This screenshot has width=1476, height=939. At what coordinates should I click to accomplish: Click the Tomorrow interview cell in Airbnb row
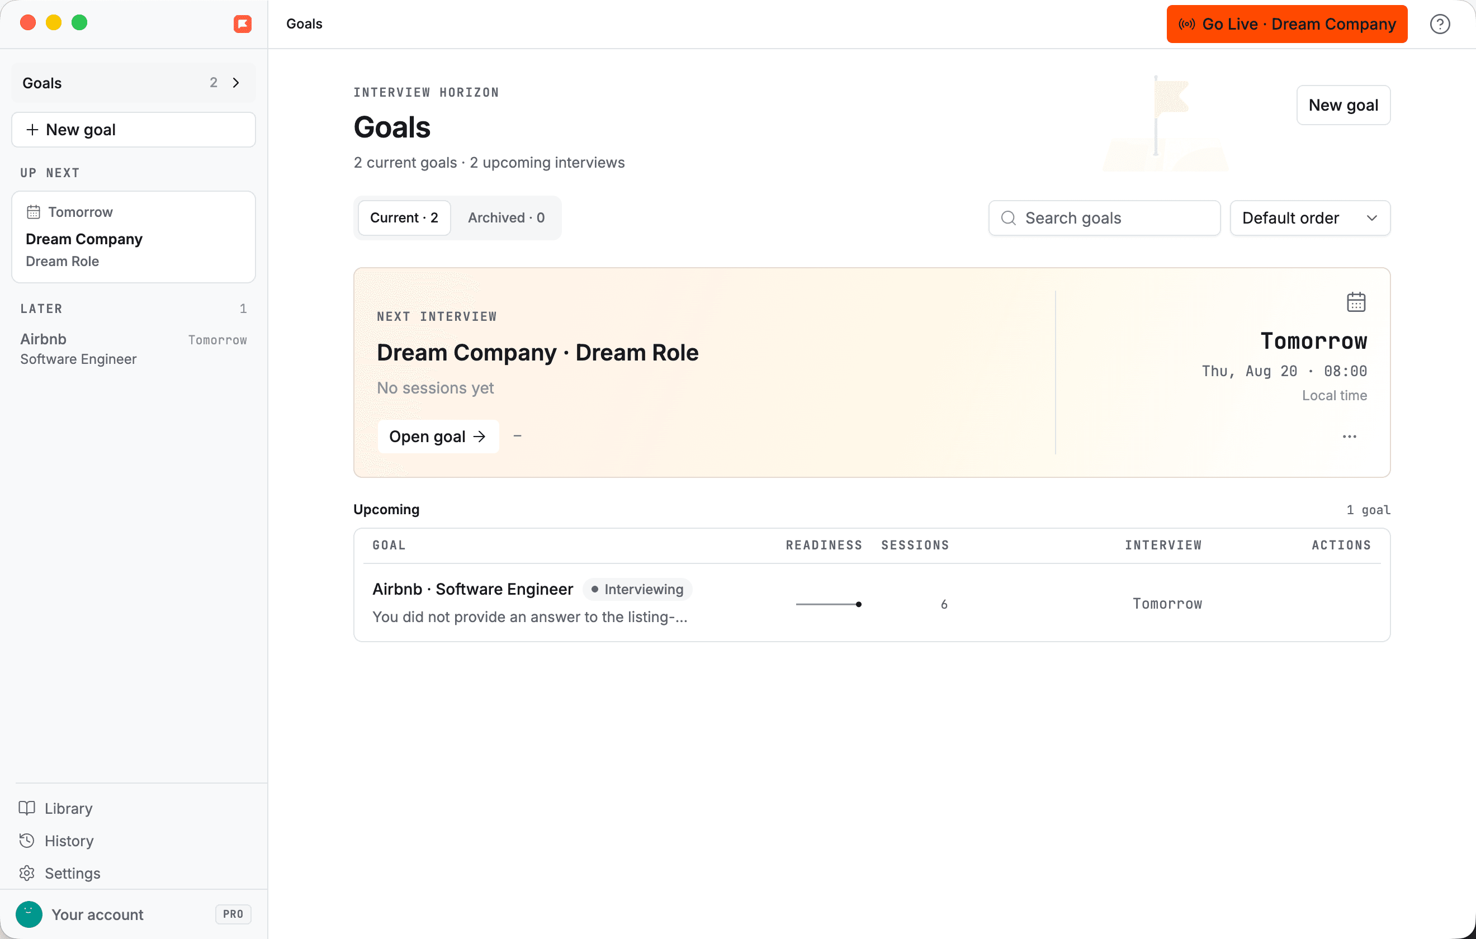click(1167, 604)
